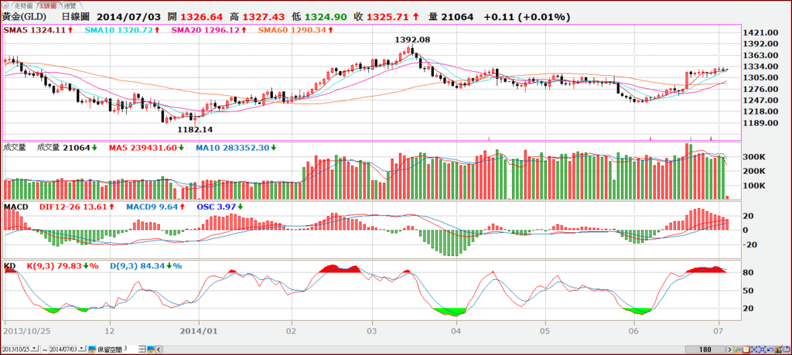Image resolution: width=792 pixels, height=355 pixels.
Task: Click the left scroll arrow button
Action: (x=159, y=349)
